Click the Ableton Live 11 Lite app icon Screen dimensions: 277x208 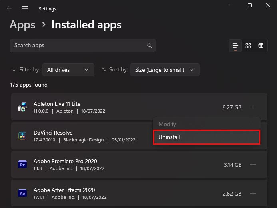22,107
